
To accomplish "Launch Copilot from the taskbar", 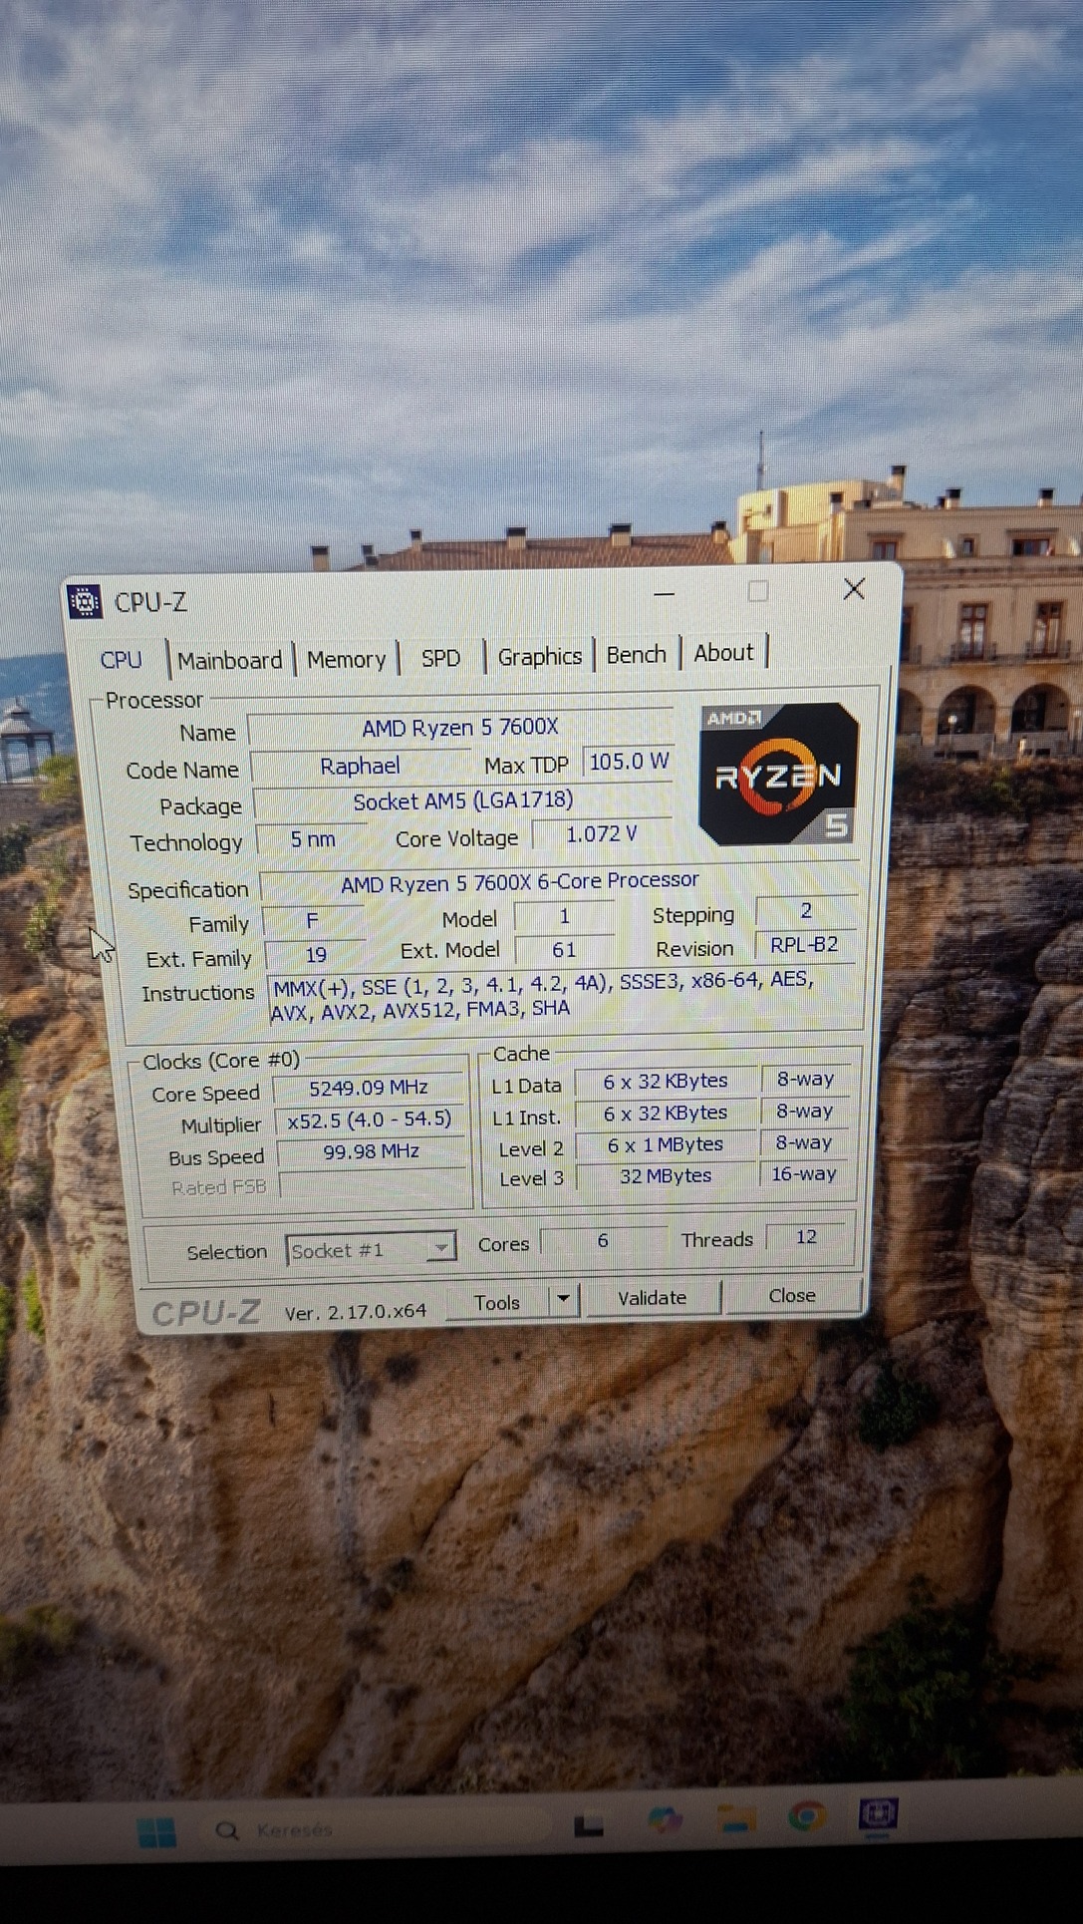I will pos(665,1821).
